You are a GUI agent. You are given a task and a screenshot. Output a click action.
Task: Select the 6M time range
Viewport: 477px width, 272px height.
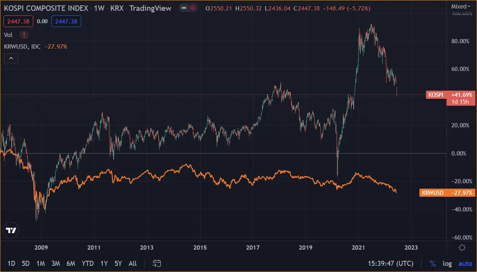(x=71, y=264)
